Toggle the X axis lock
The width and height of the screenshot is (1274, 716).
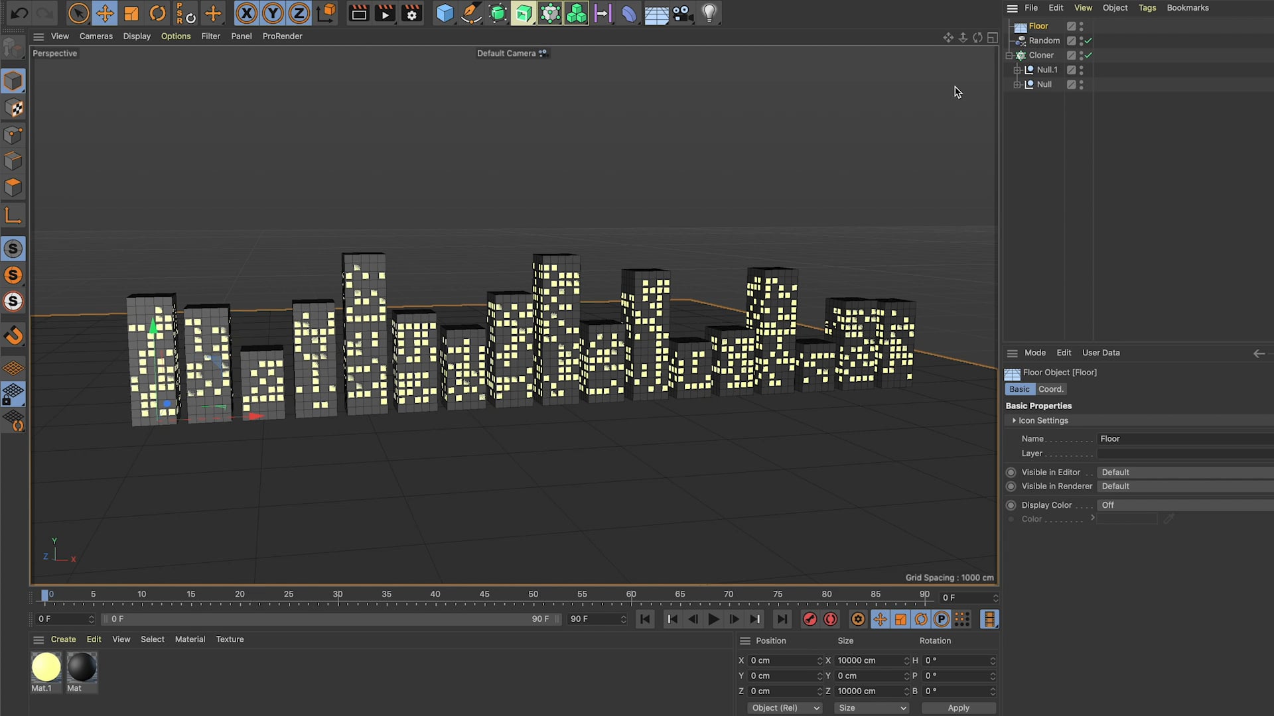click(246, 13)
